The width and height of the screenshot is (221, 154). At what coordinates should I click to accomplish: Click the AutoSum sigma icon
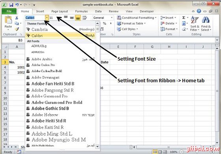(x=184, y=18)
